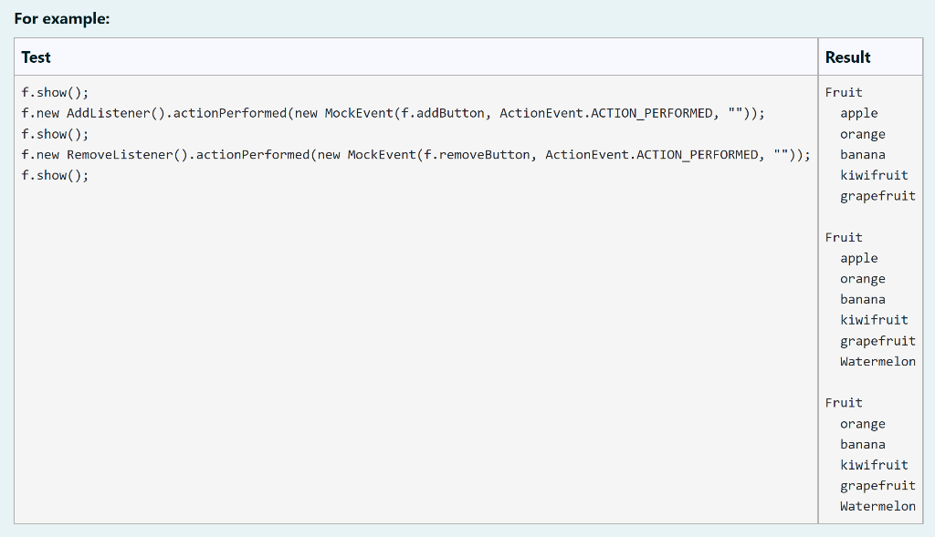935x537 pixels.
Task: Click orange in the first fruit list
Action: pyautogui.click(x=862, y=134)
